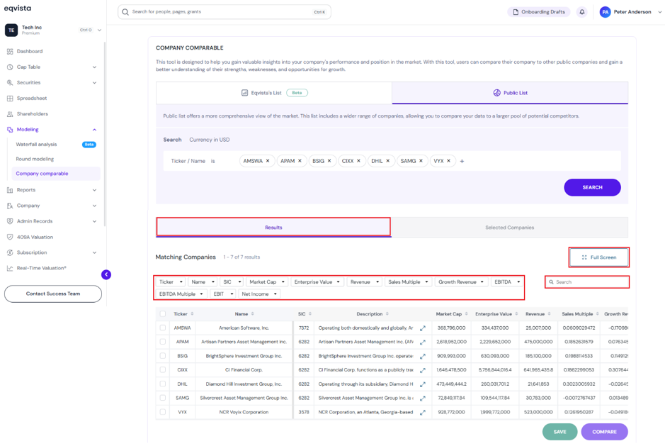Open the table in Full Screen
This screenshot has height=446, width=665.
(x=599, y=257)
